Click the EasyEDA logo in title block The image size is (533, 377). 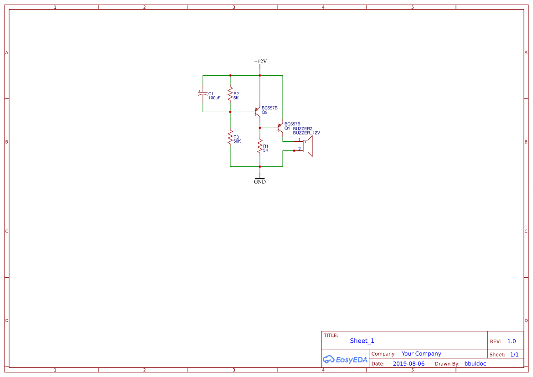345,360
